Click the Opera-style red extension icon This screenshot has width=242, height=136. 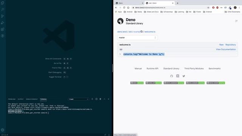pos(213,8)
